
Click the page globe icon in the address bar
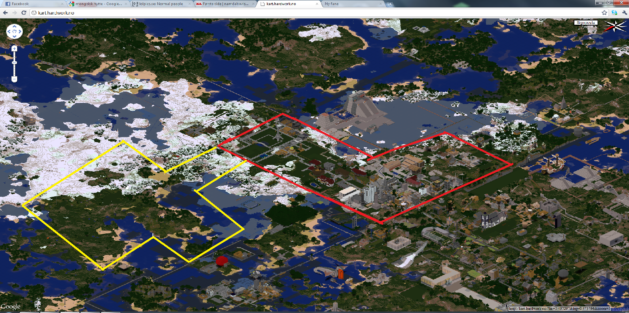[34, 13]
